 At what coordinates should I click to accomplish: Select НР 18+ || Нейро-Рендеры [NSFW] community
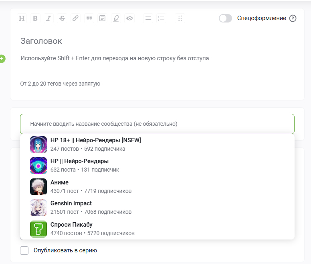(x=157, y=145)
